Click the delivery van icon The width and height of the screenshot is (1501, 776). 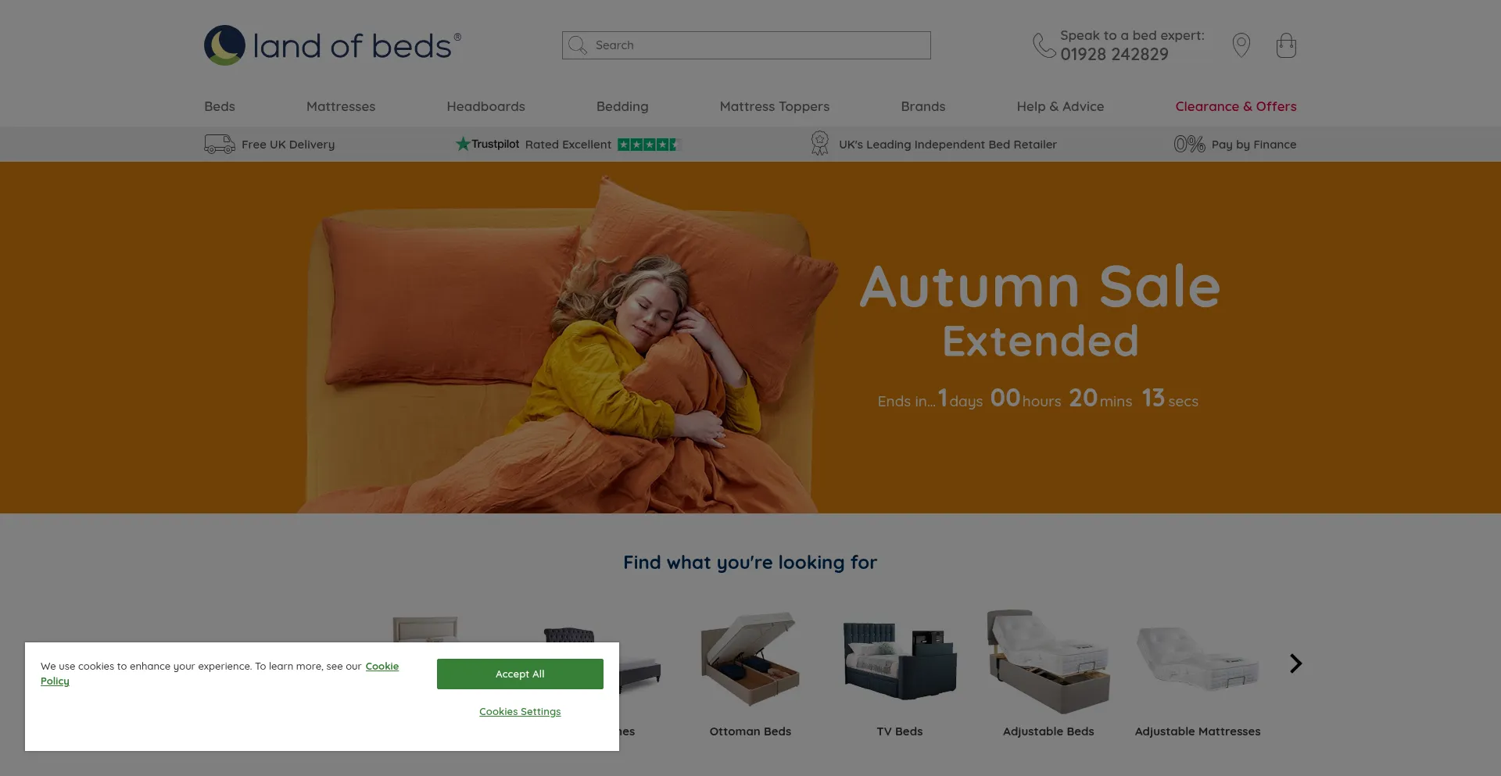pyautogui.click(x=219, y=145)
